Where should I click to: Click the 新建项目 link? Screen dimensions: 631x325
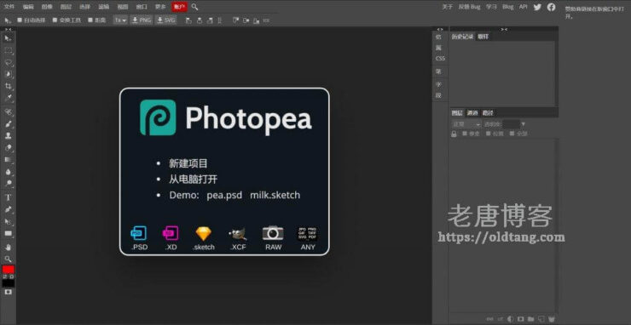[x=188, y=163]
